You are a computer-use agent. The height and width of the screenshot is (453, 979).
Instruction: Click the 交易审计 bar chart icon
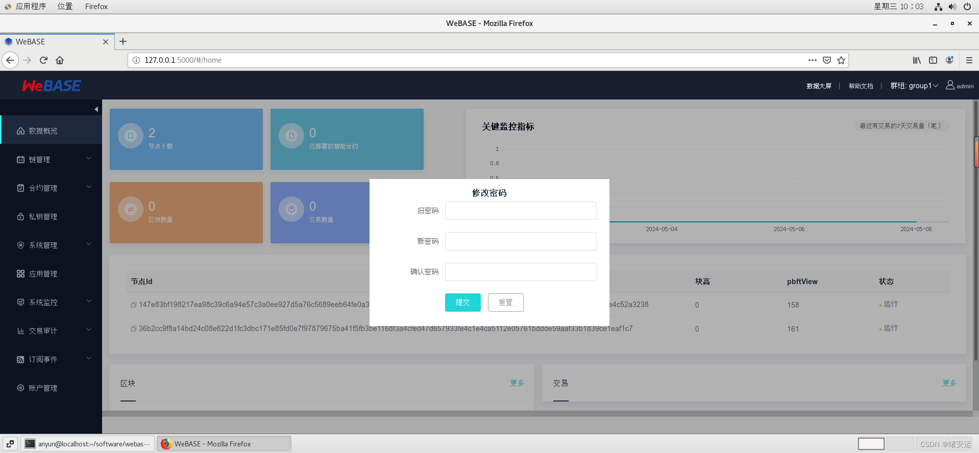coord(20,331)
